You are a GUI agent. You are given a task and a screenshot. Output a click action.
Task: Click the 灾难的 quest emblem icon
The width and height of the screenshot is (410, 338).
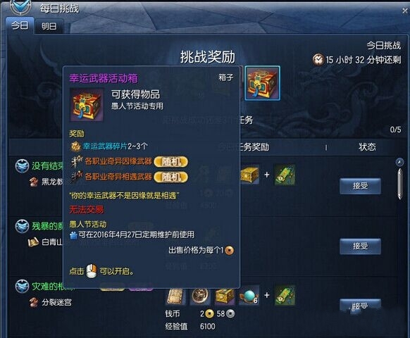22,287
